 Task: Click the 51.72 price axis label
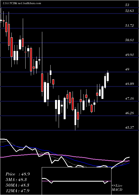pyautogui.click(x=130, y=26)
